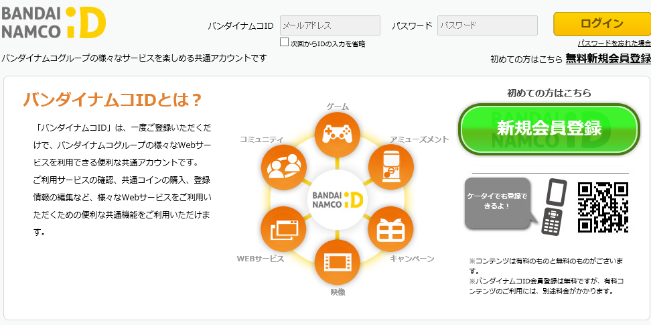Click the 映像 label
Screen dimensions: 651x325
[338, 291]
